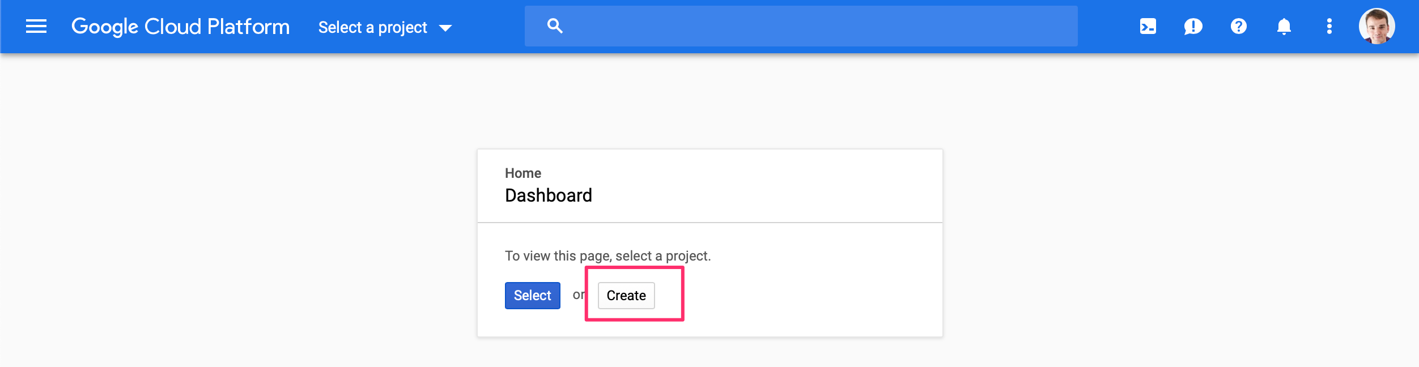Activate Google Cloud Shell

click(x=1147, y=26)
